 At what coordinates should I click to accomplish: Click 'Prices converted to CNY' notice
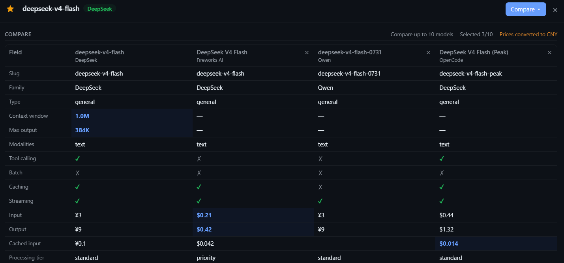528,34
